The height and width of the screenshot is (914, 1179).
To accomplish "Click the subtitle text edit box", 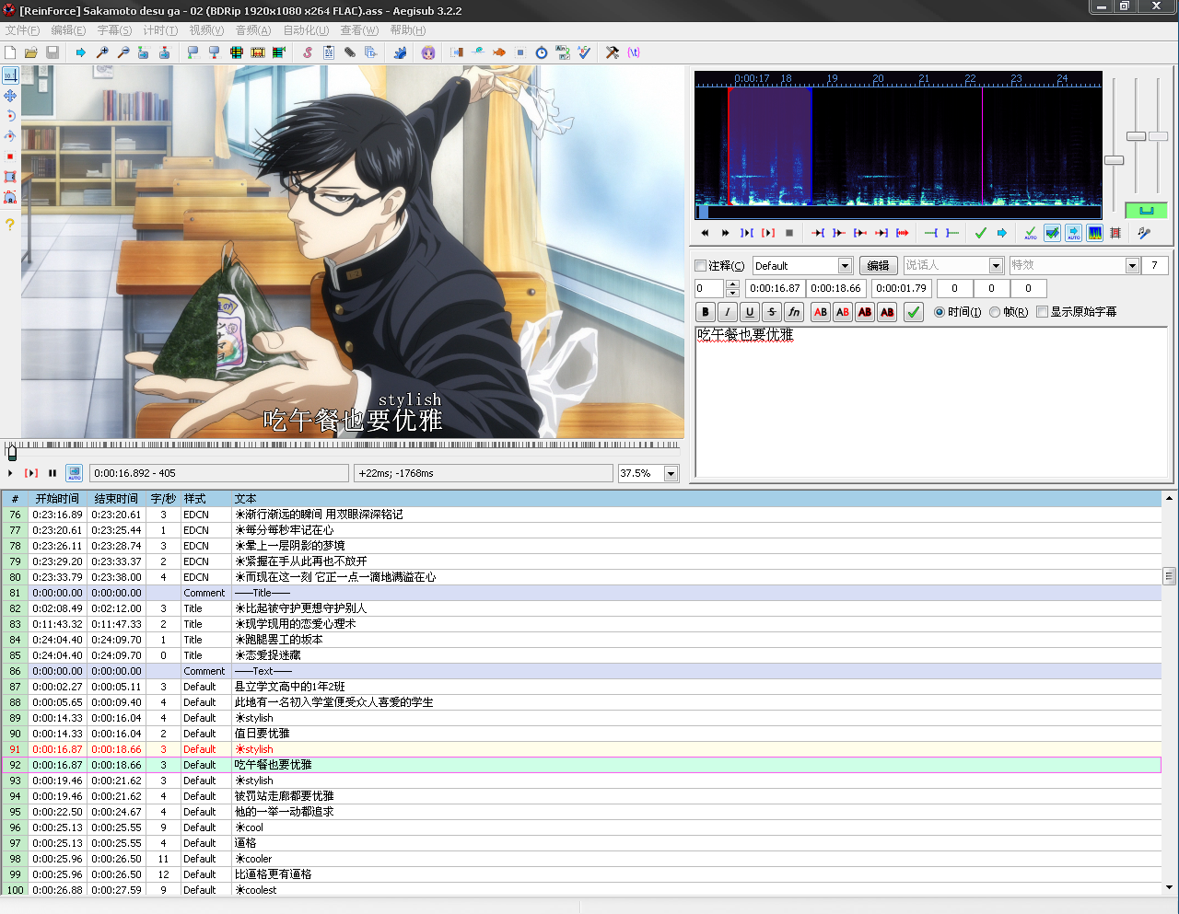I will click(930, 402).
